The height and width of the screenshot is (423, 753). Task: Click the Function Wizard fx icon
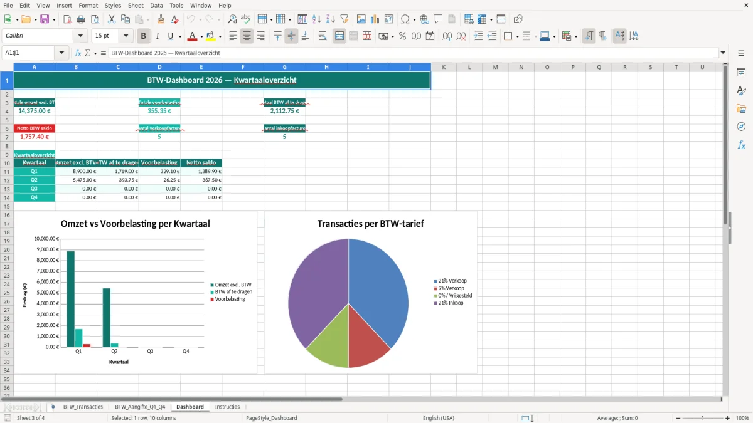[x=78, y=53]
